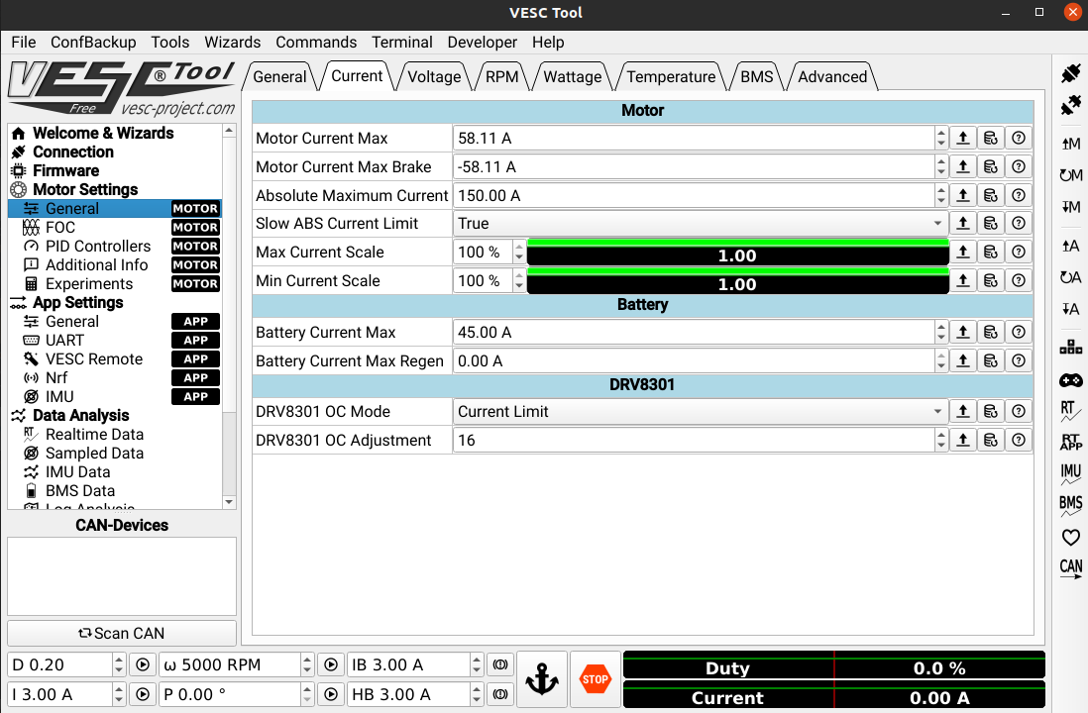Open the Terminal menu
1088x713 pixels.
[401, 43]
